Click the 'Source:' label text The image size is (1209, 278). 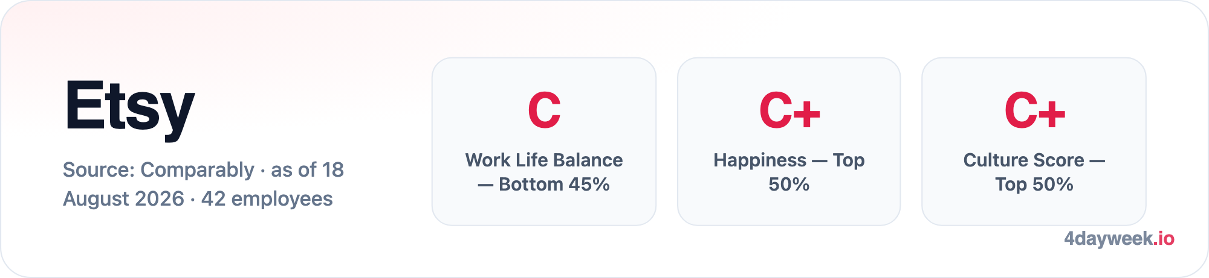point(99,170)
